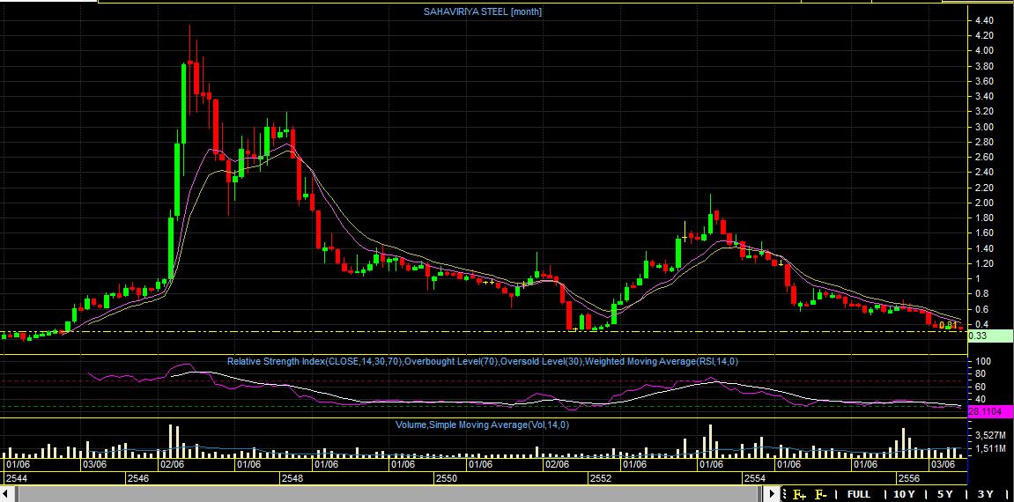Click the year label 2552
Viewport: 1014px width, 502px height.
[600, 479]
